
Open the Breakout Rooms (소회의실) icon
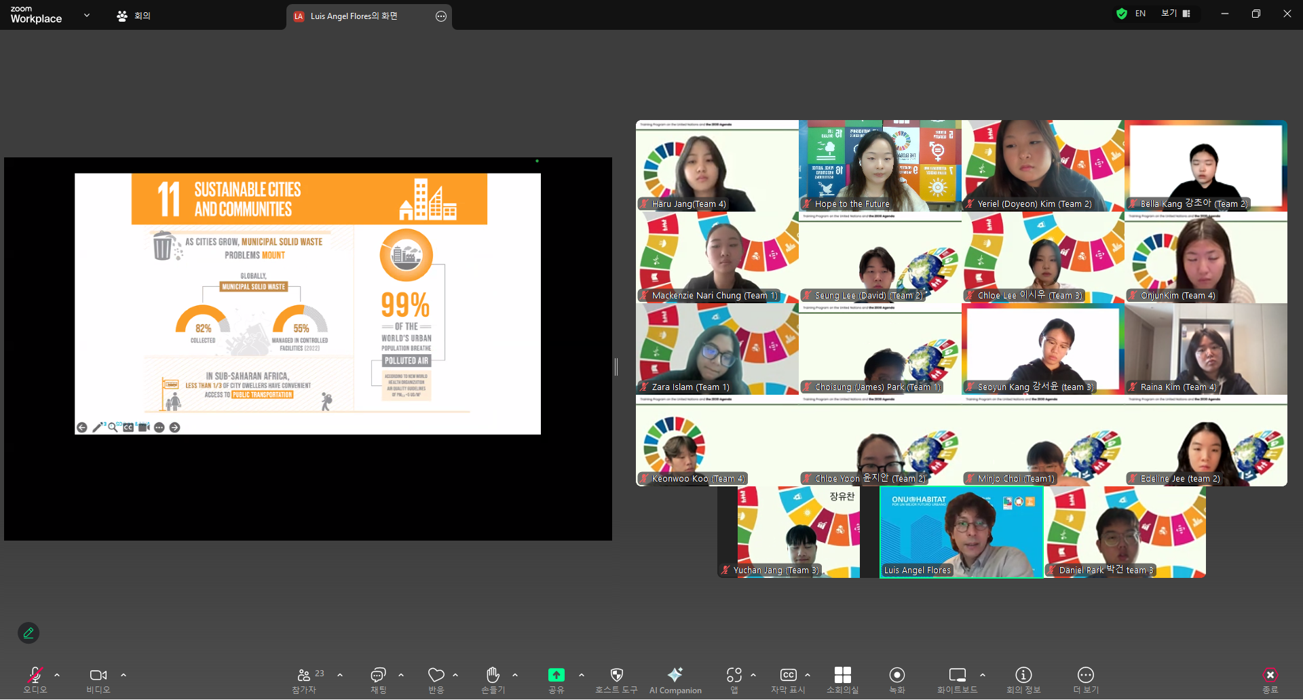click(x=842, y=675)
